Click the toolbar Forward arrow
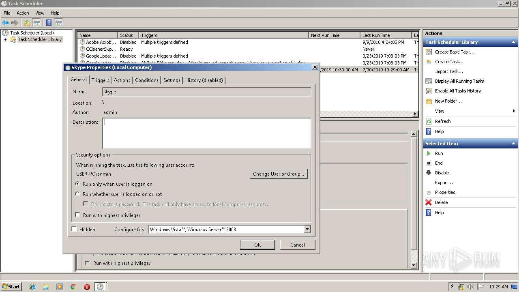Image resolution: width=519 pixels, height=292 pixels. [x=15, y=23]
